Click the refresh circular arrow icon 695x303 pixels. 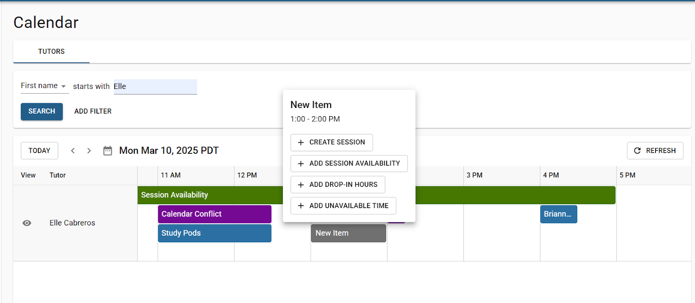tap(637, 150)
